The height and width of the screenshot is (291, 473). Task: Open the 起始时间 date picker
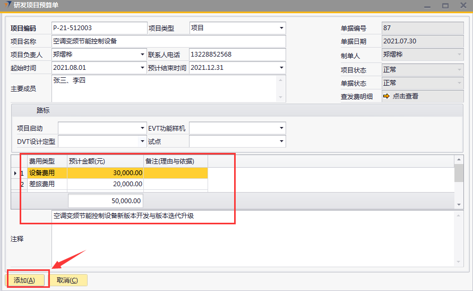point(142,68)
